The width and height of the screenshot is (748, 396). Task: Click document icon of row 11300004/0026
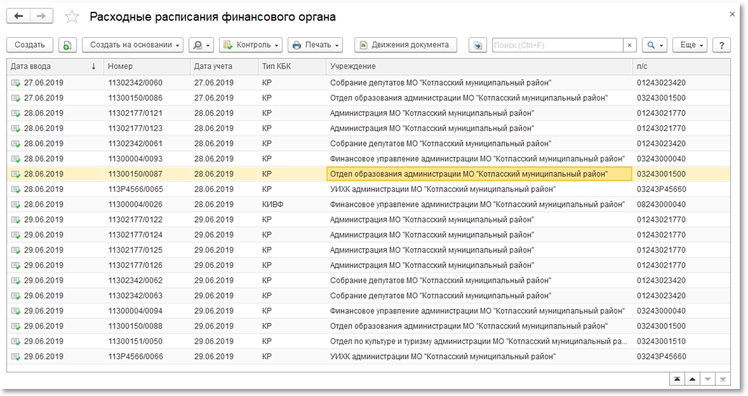16,205
